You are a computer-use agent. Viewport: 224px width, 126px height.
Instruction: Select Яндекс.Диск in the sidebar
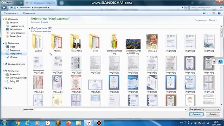click(x=15, y=36)
